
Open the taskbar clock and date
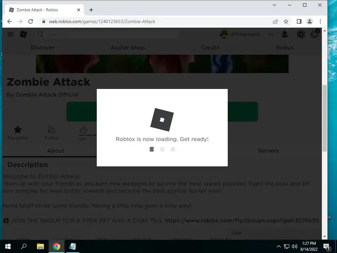309,246
